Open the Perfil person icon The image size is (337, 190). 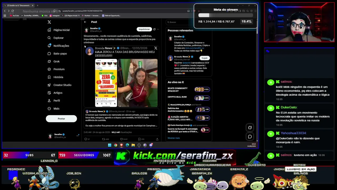pos(49,101)
